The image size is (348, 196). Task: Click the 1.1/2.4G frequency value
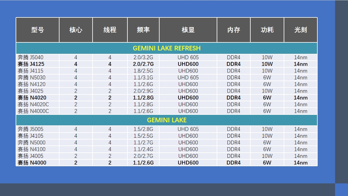click(143, 149)
